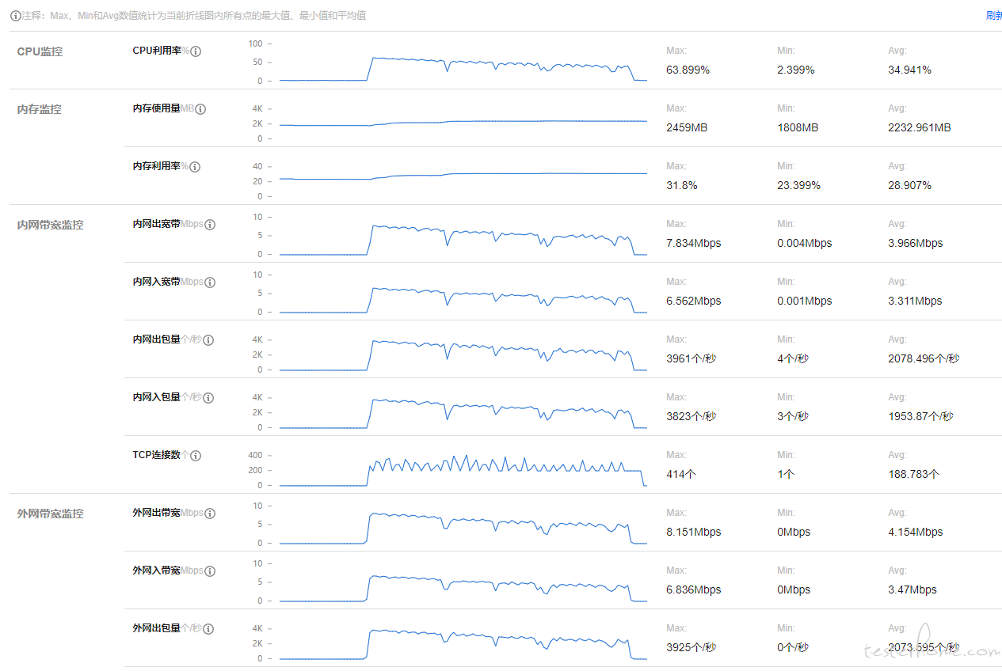1002x671 pixels.
Task: Click the Max value 414个
Action: pyautogui.click(x=681, y=474)
